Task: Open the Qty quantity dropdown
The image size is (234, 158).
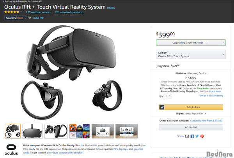Action: 168,96
